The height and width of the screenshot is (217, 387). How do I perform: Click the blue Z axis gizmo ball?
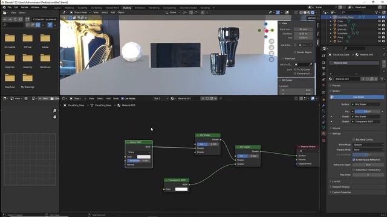pyautogui.click(x=266, y=24)
